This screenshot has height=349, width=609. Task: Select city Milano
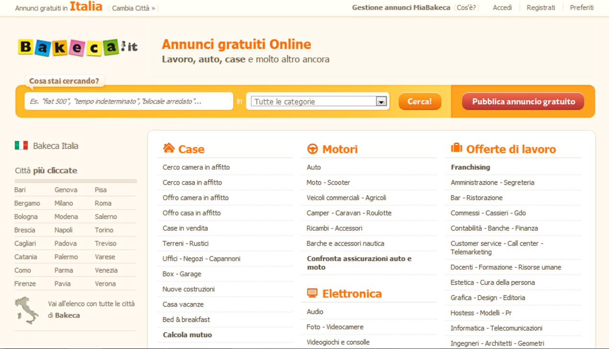(64, 203)
